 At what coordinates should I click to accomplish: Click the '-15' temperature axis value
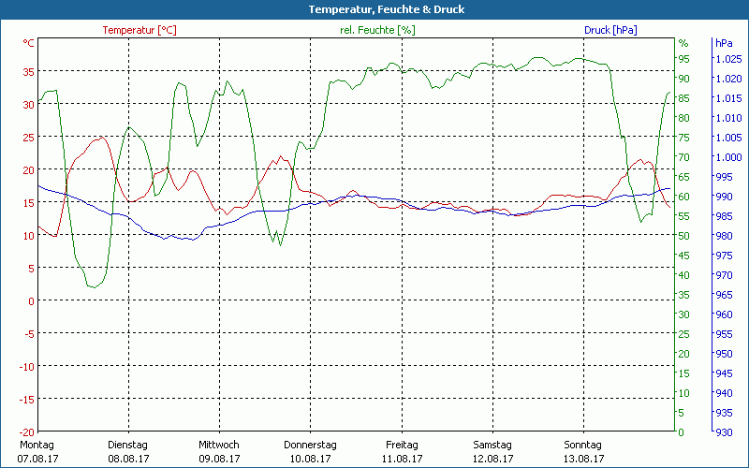27,400
